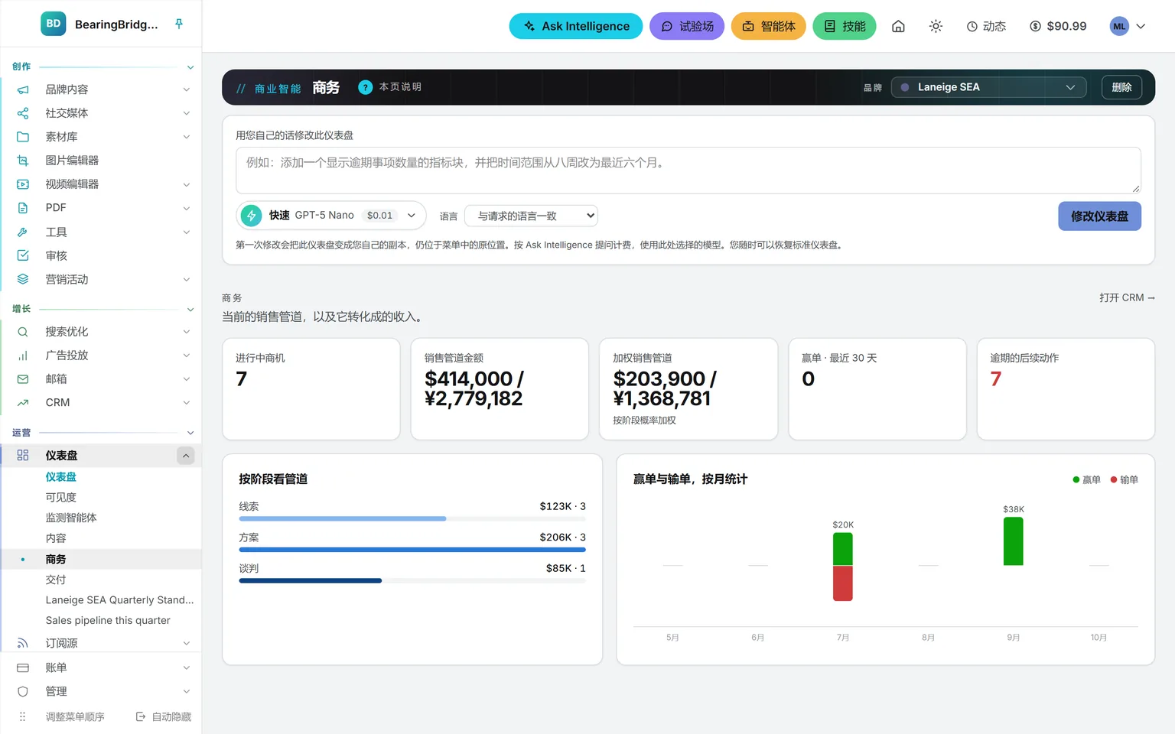Screen dimensions: 1175x734
Task: Click the pin icon beside BearingBridge
Action: click(x=179, y=24)
